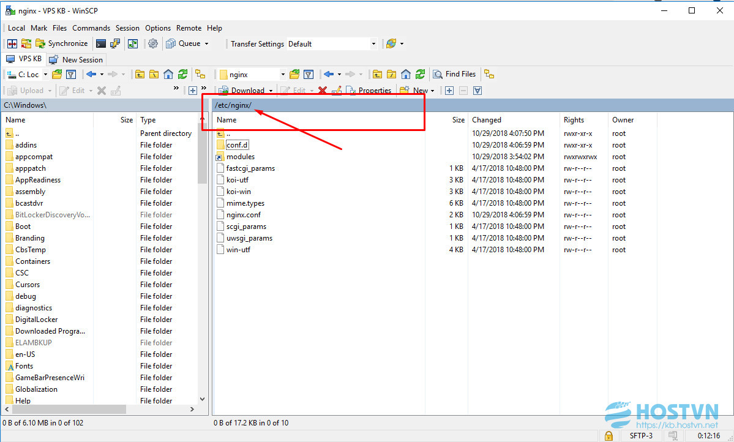
Task: Open the Remote menu
Action: 189,28
